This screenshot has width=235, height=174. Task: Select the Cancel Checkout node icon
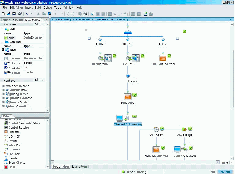point(177,149)
